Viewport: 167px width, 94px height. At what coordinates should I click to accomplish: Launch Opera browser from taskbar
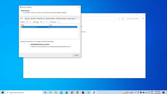coord(72,92)
